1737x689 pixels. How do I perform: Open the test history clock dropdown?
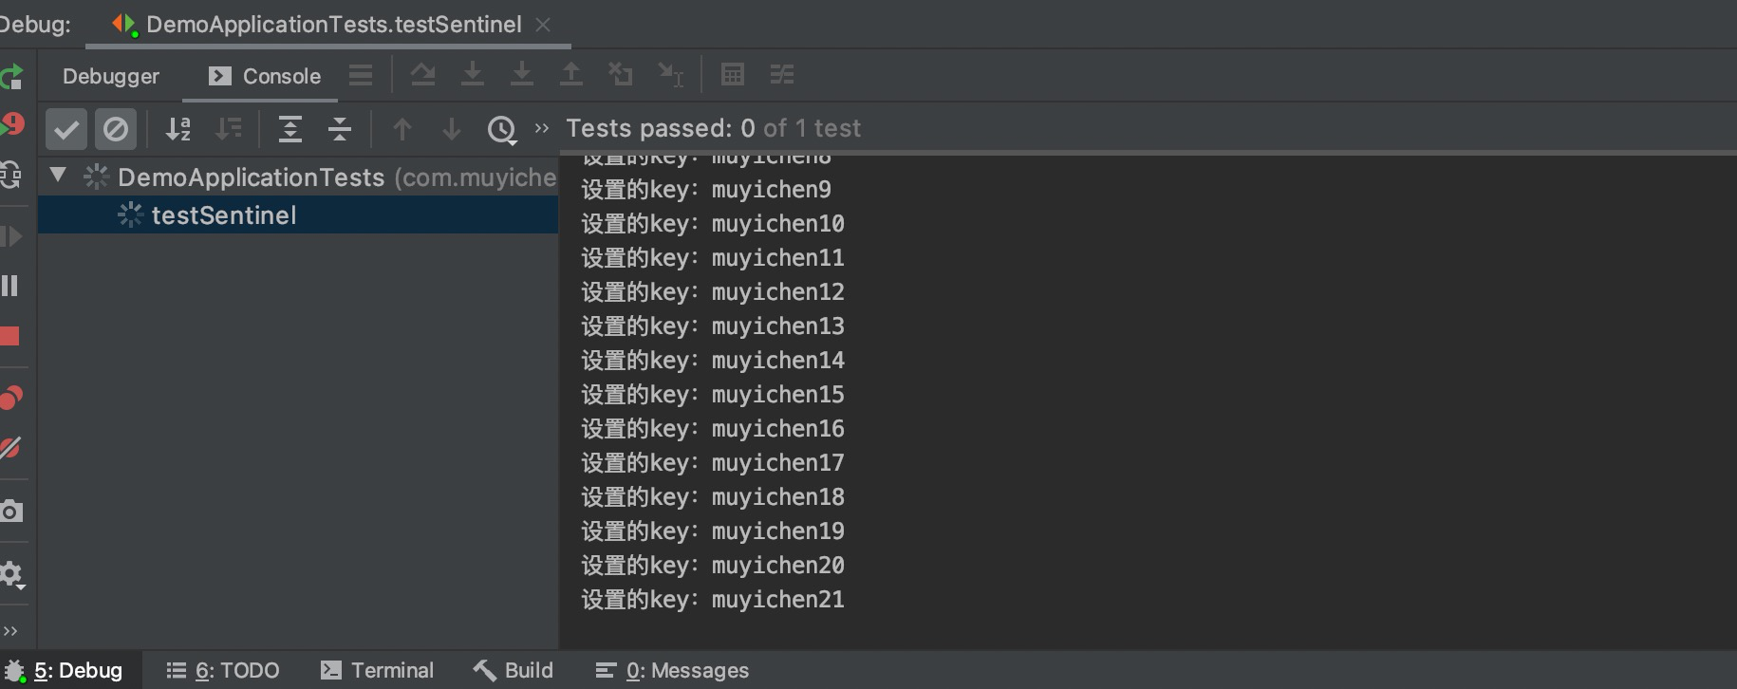501,129
